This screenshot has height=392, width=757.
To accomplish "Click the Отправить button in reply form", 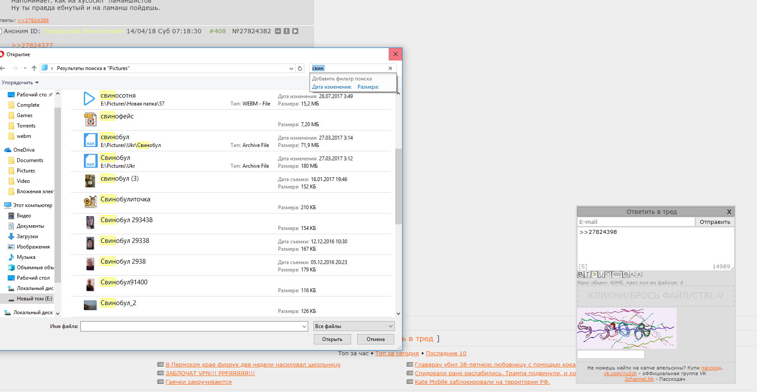I will point(715,222).
